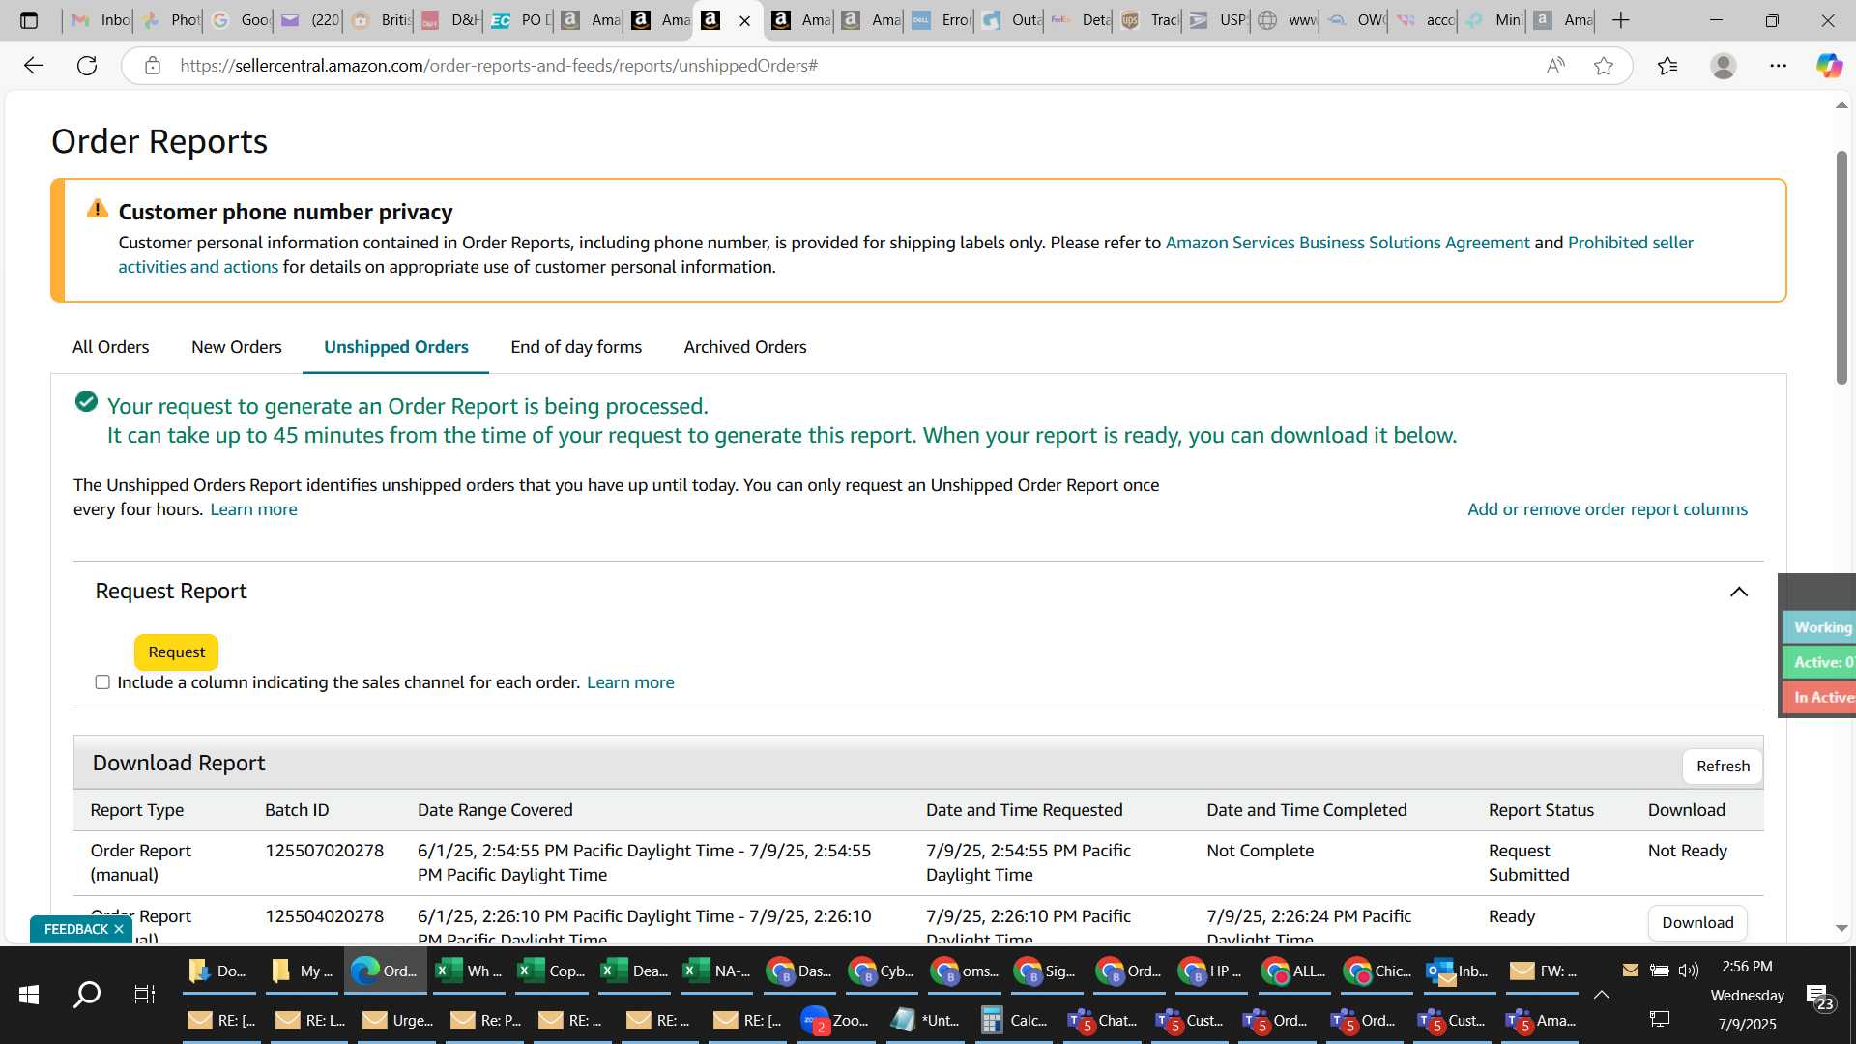This screenshot has width=1856, height=1044.
Task: Switch to the New Orders tab
Action: 237,347
